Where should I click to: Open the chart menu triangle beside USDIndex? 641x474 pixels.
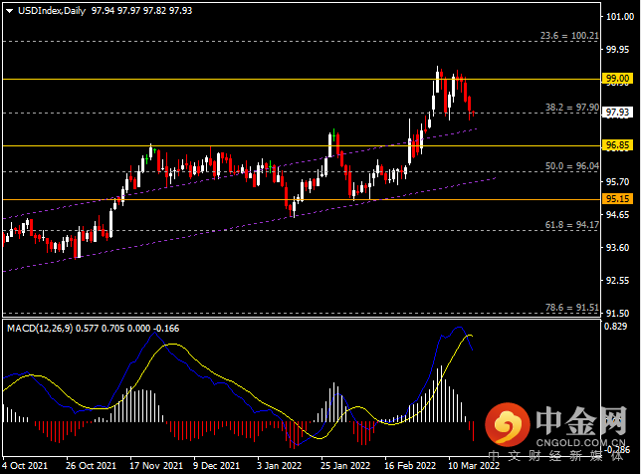[9, 11]
